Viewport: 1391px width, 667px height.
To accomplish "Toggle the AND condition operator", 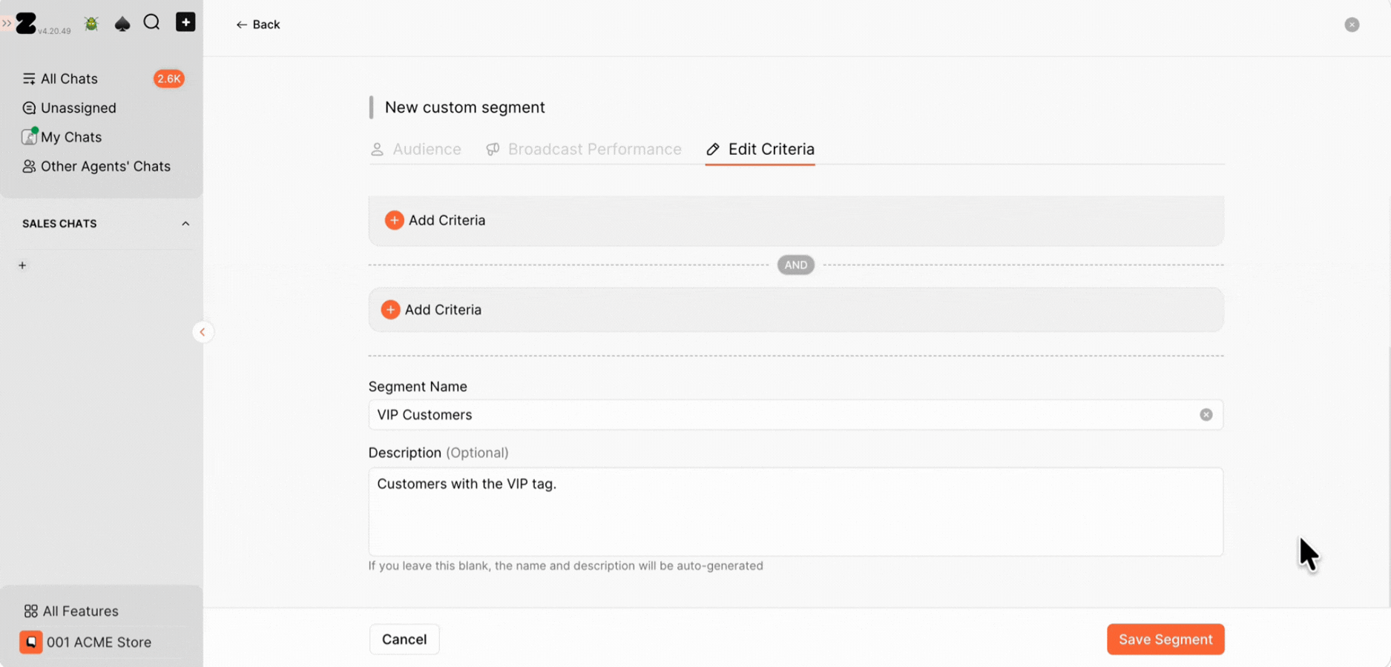I will click(796, 265).
